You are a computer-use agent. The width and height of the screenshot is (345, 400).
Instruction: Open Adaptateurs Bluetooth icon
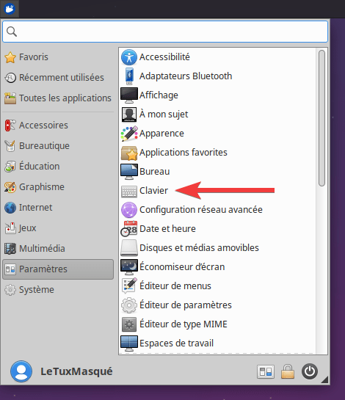click(x=129, y=76)
